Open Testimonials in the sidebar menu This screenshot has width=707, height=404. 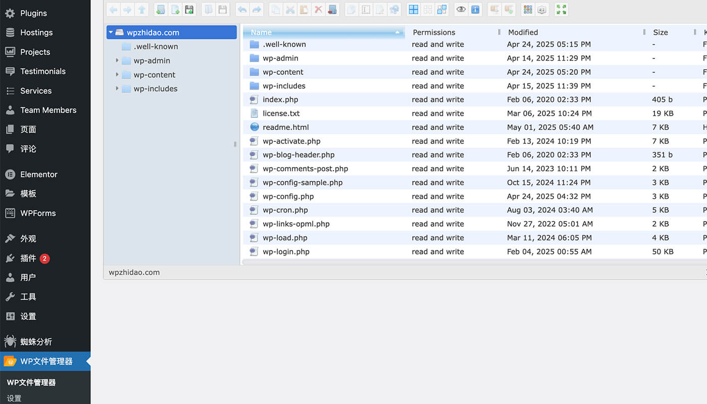click(45, 71)
